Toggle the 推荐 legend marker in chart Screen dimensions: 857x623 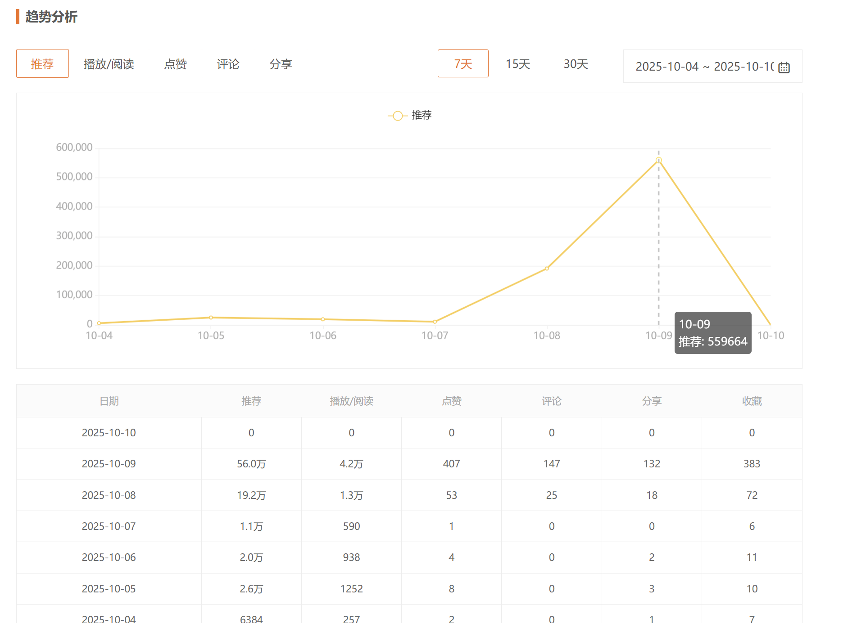[398, 116]
